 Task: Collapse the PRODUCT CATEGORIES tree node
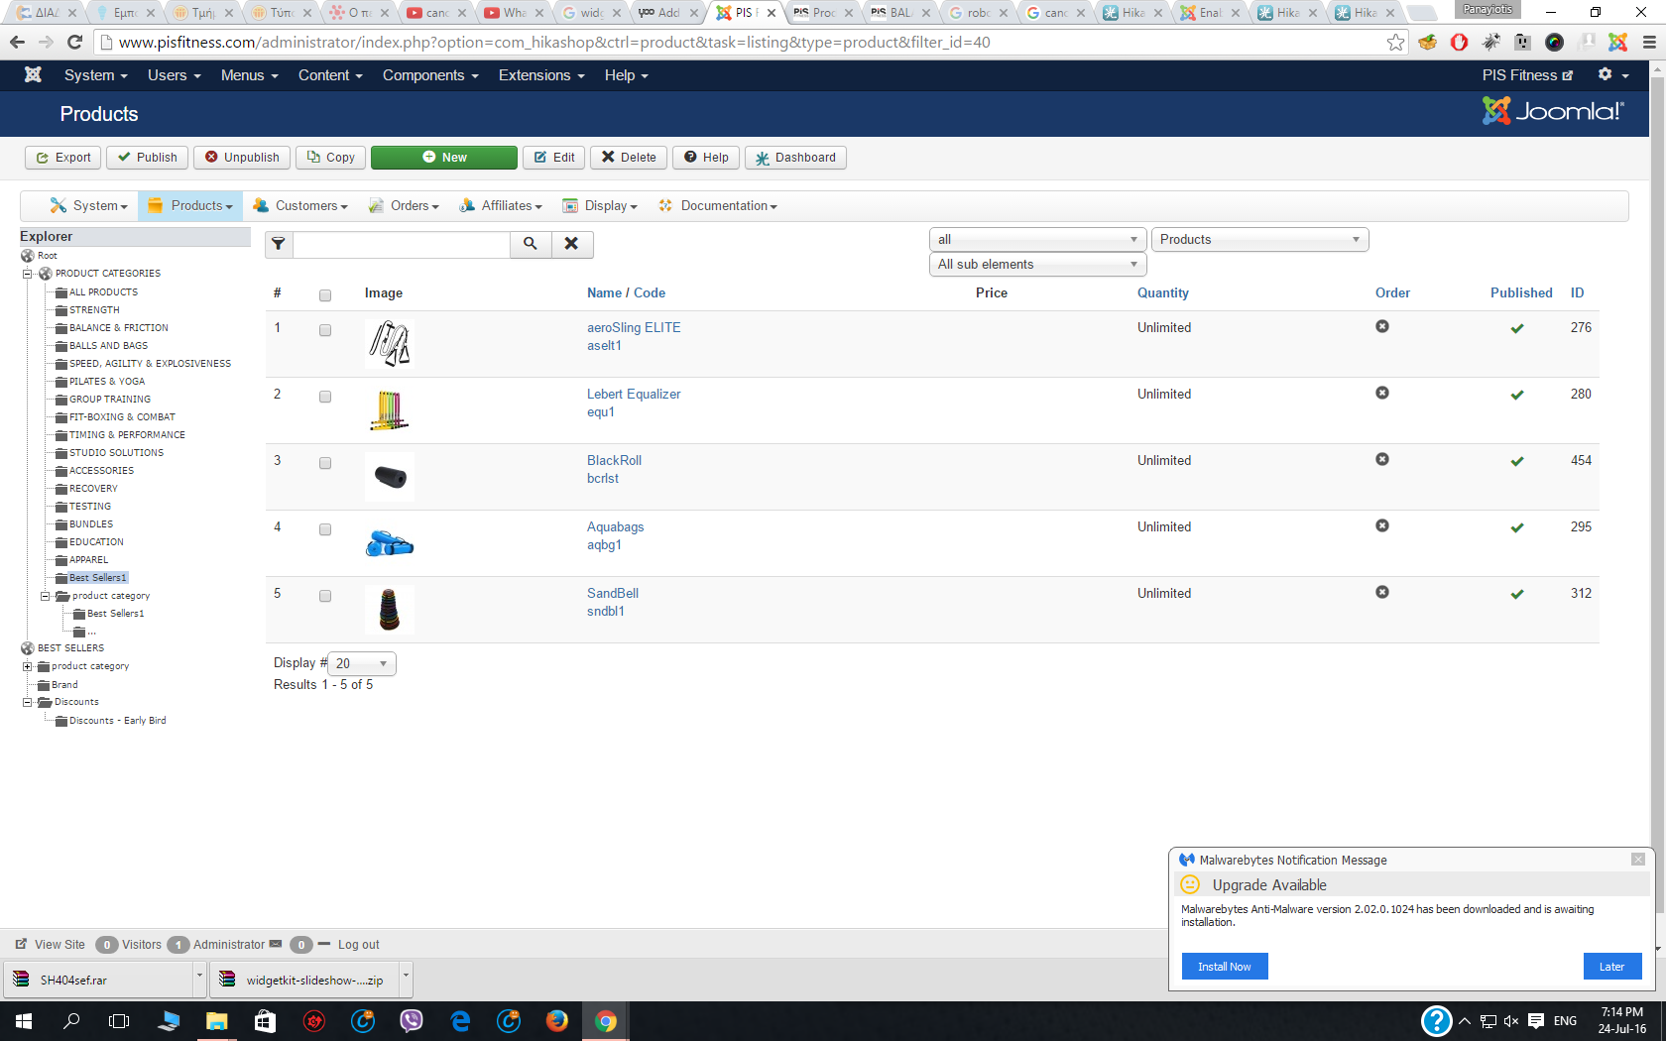pos(28,274)
